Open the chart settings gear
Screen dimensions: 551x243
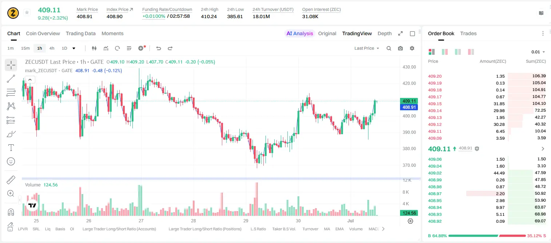coord(412,48)
